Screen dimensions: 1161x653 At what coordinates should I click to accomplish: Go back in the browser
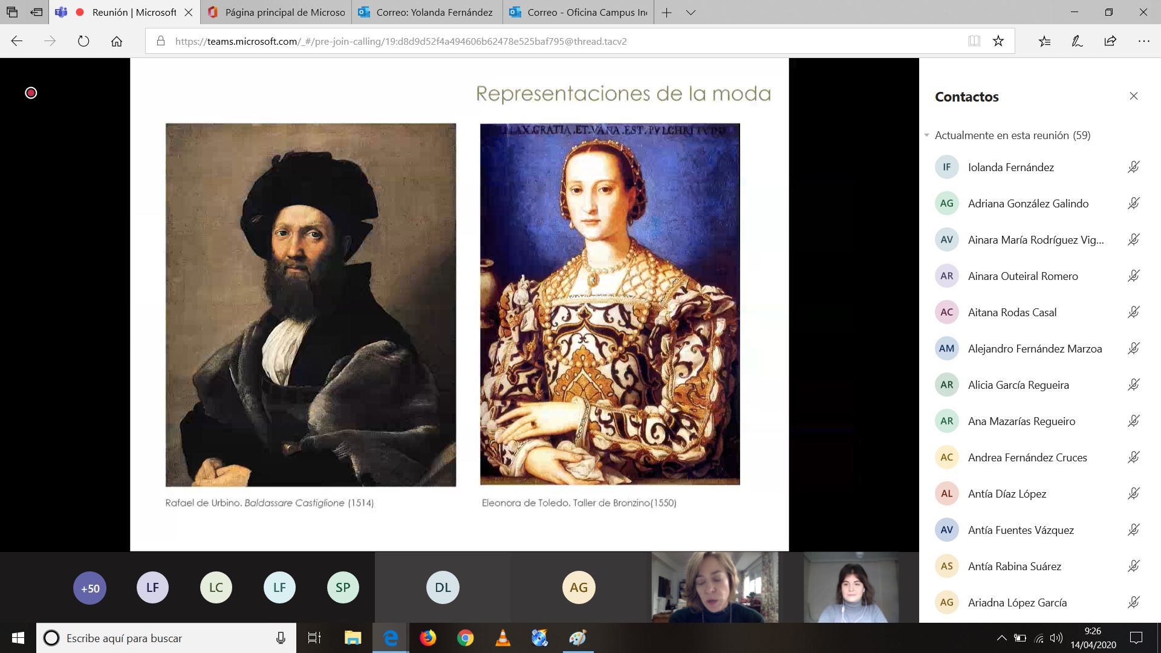[x=17, y=41]
